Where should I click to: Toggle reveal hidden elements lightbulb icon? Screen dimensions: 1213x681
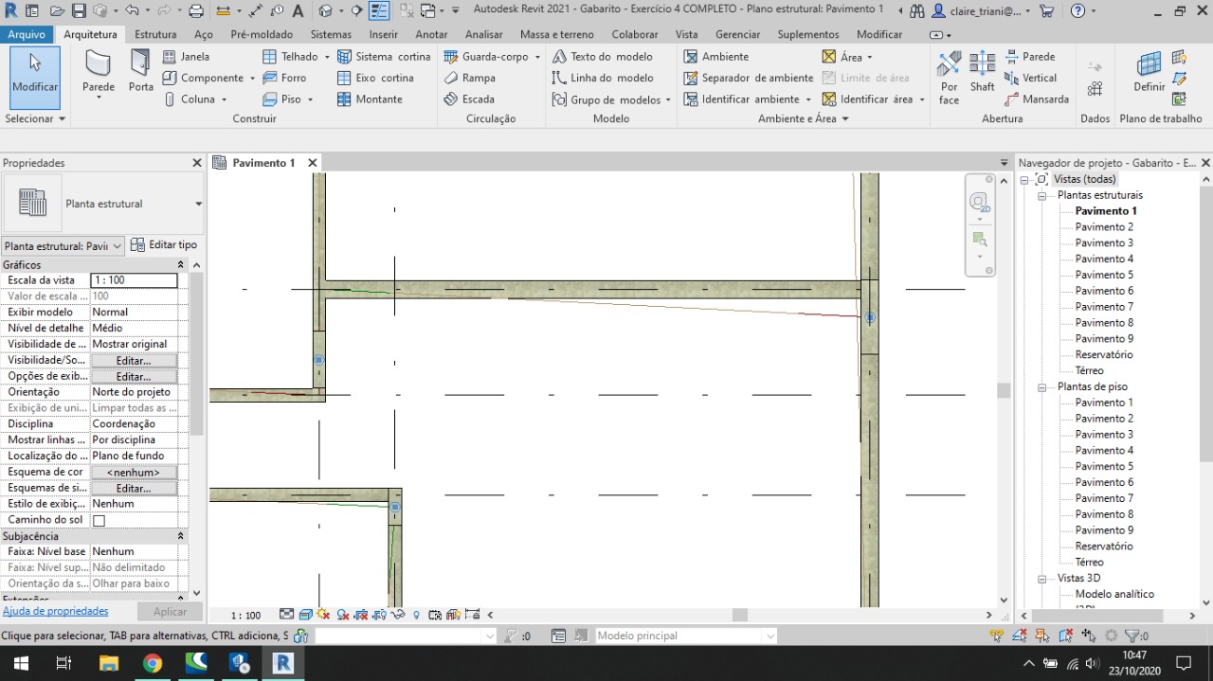416,615
